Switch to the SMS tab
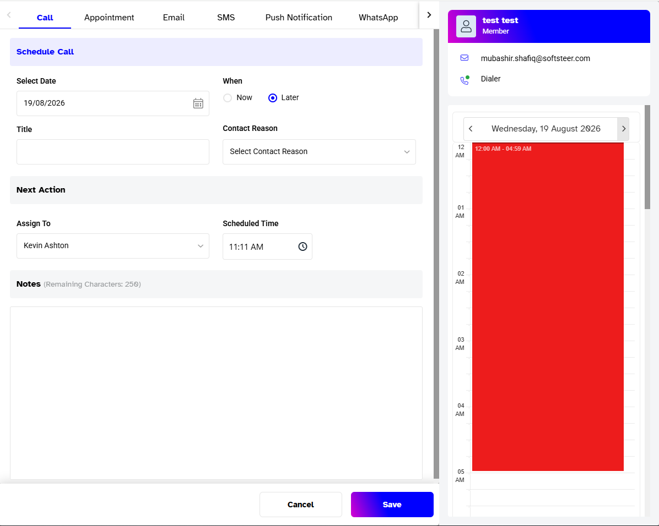This screenshot has width=659, height=526. [x=226, y=18]
